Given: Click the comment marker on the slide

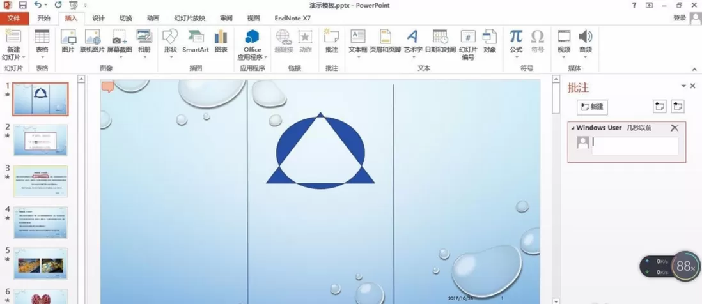Looking at the screenshot, I should click(107, 86).
